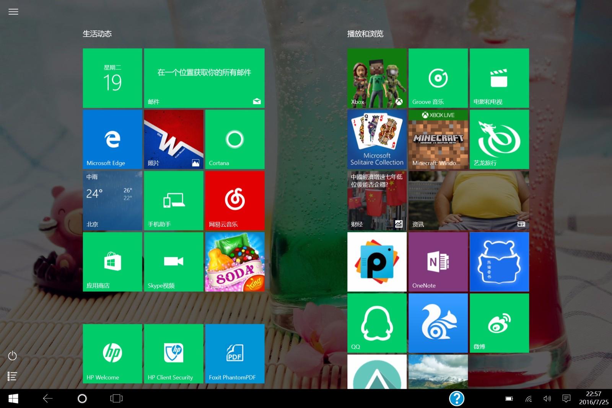Launch Candy Crush Soda tile
Viewport: 612px width, 408px height.
pos(235,262)
